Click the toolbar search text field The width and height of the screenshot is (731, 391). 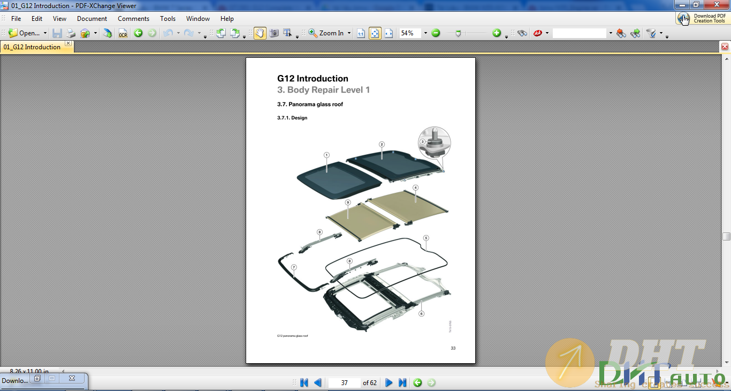pos(580,33)
